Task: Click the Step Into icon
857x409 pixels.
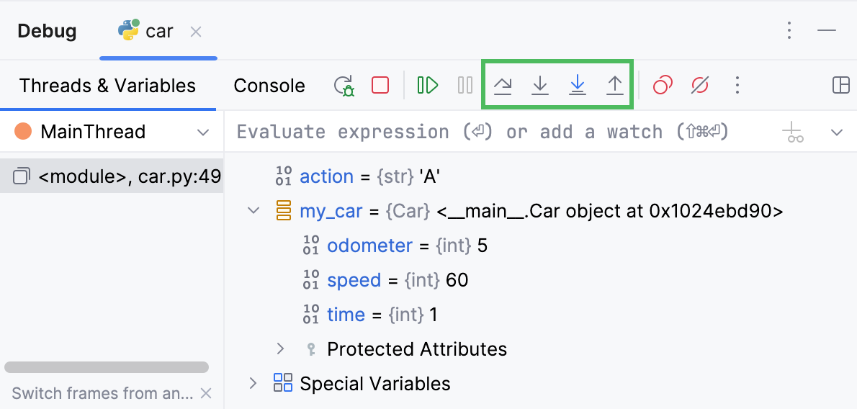Action: click(540, 86)
